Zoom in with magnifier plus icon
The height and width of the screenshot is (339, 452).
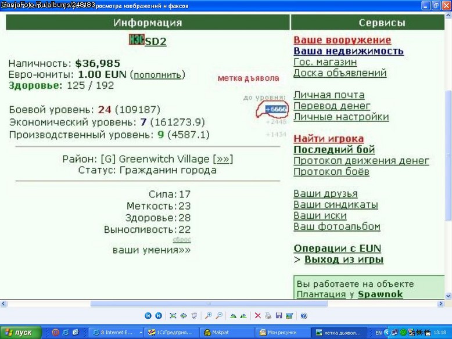point(208,316)
